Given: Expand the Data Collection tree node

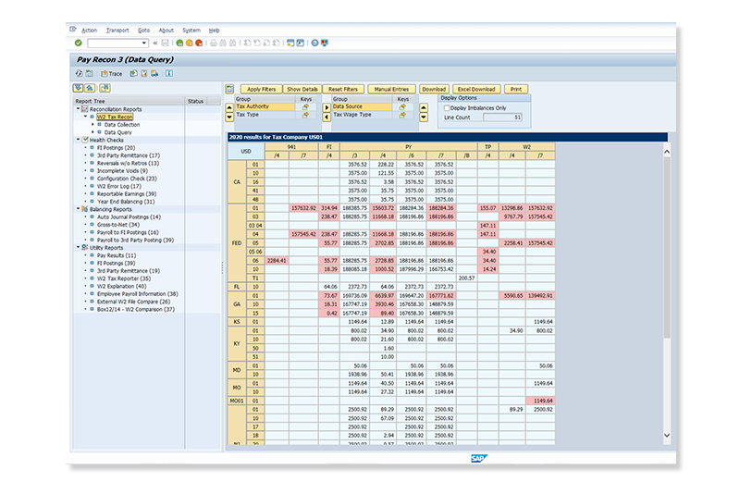Looking at the screenshot, I should click(x=93, y=125).
